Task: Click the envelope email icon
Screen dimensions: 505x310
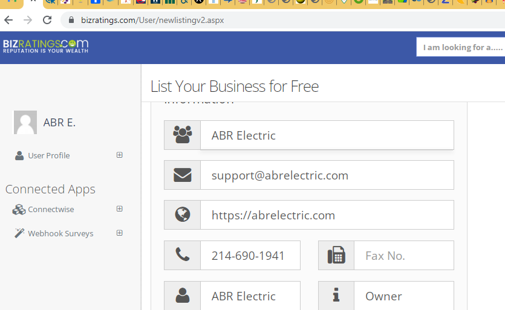Action: click(x=182, y=175)
